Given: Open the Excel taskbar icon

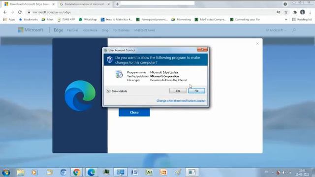Looking at the screenshot, I should (x=149, y=173).
